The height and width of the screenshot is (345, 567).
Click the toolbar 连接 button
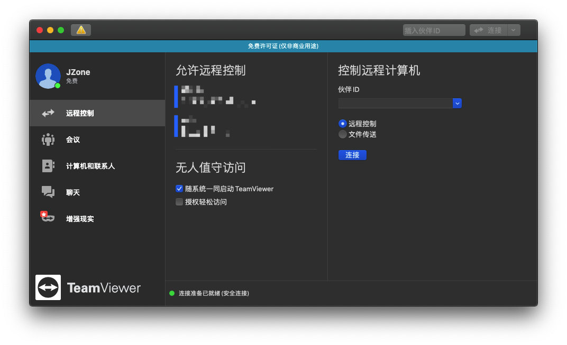(489, 30)
